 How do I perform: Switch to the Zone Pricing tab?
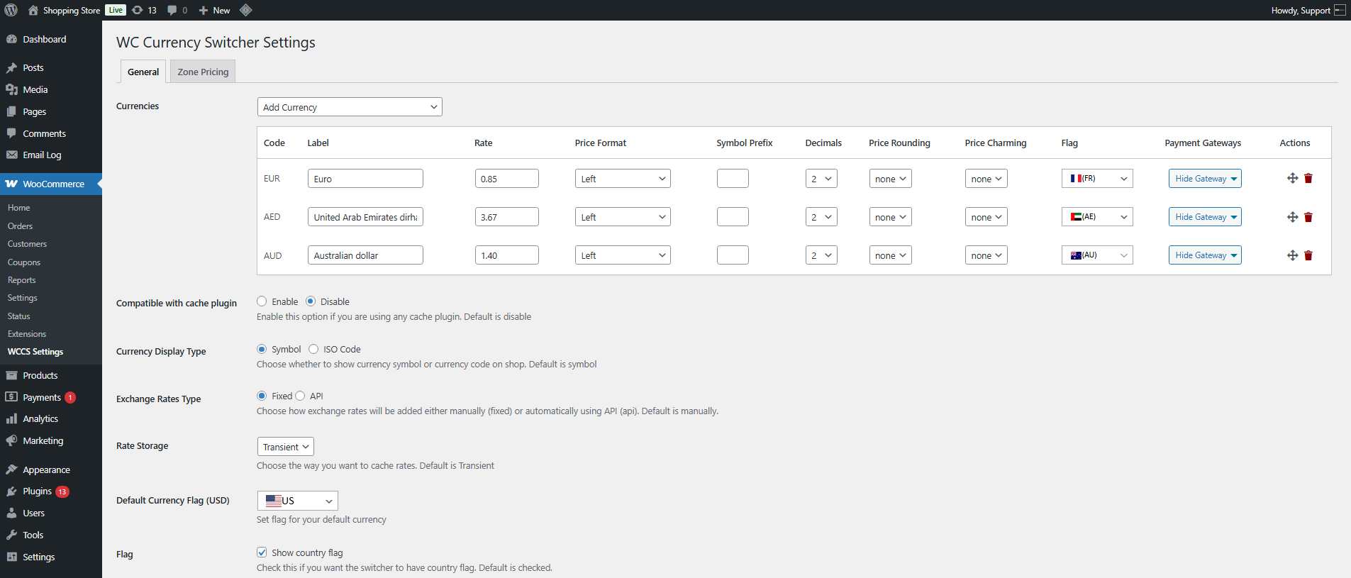click(203, 72)
